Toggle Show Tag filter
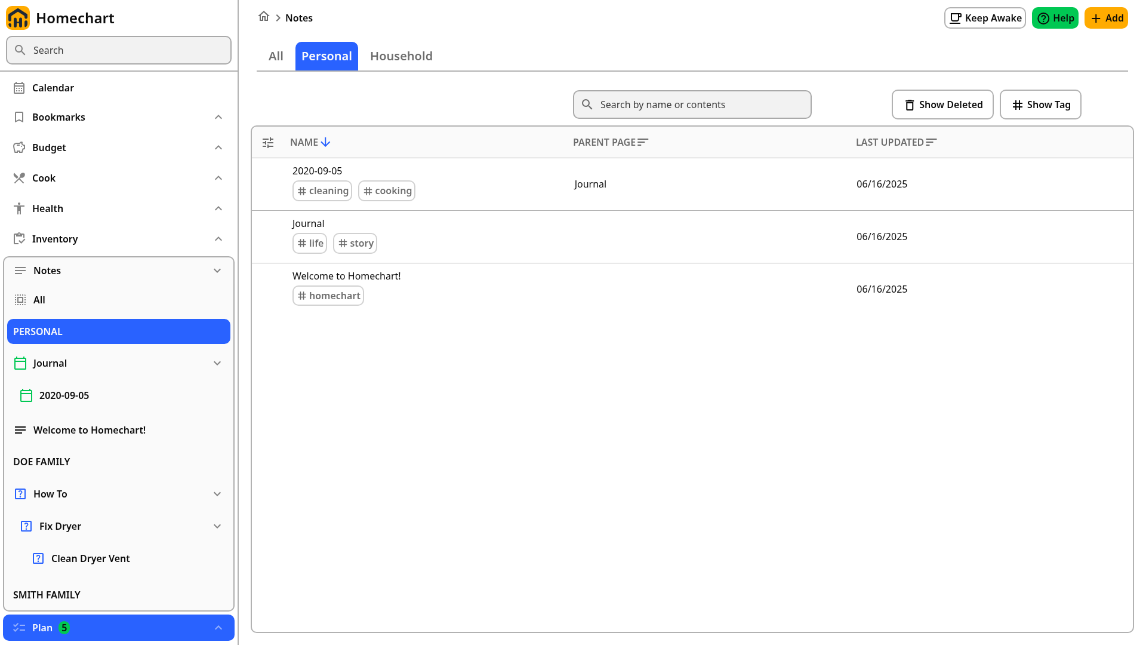The image size is (1146, 645). coord(1040,105)
